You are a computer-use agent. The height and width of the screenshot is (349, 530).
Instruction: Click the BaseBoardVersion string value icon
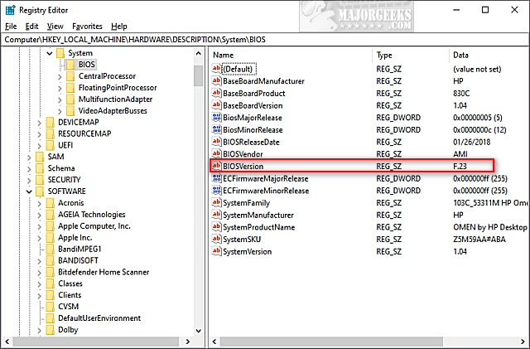pos(216,105)
